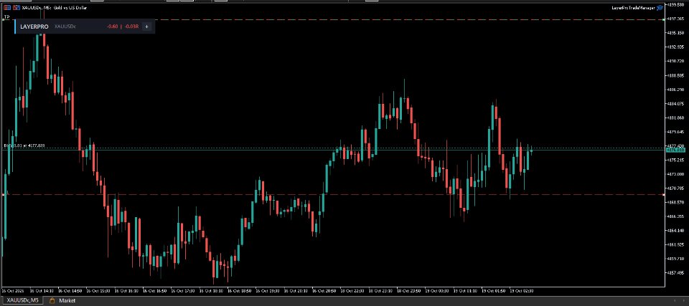Click the XAUUSDc symbol label in LayerPro panel

point(65,27)
